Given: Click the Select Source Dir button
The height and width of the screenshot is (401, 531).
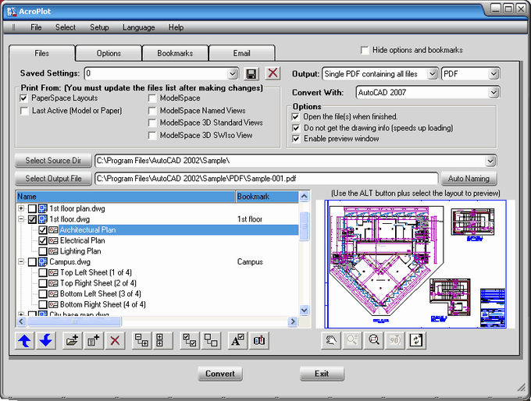Looking at the screenshot, I should (53, 161).
